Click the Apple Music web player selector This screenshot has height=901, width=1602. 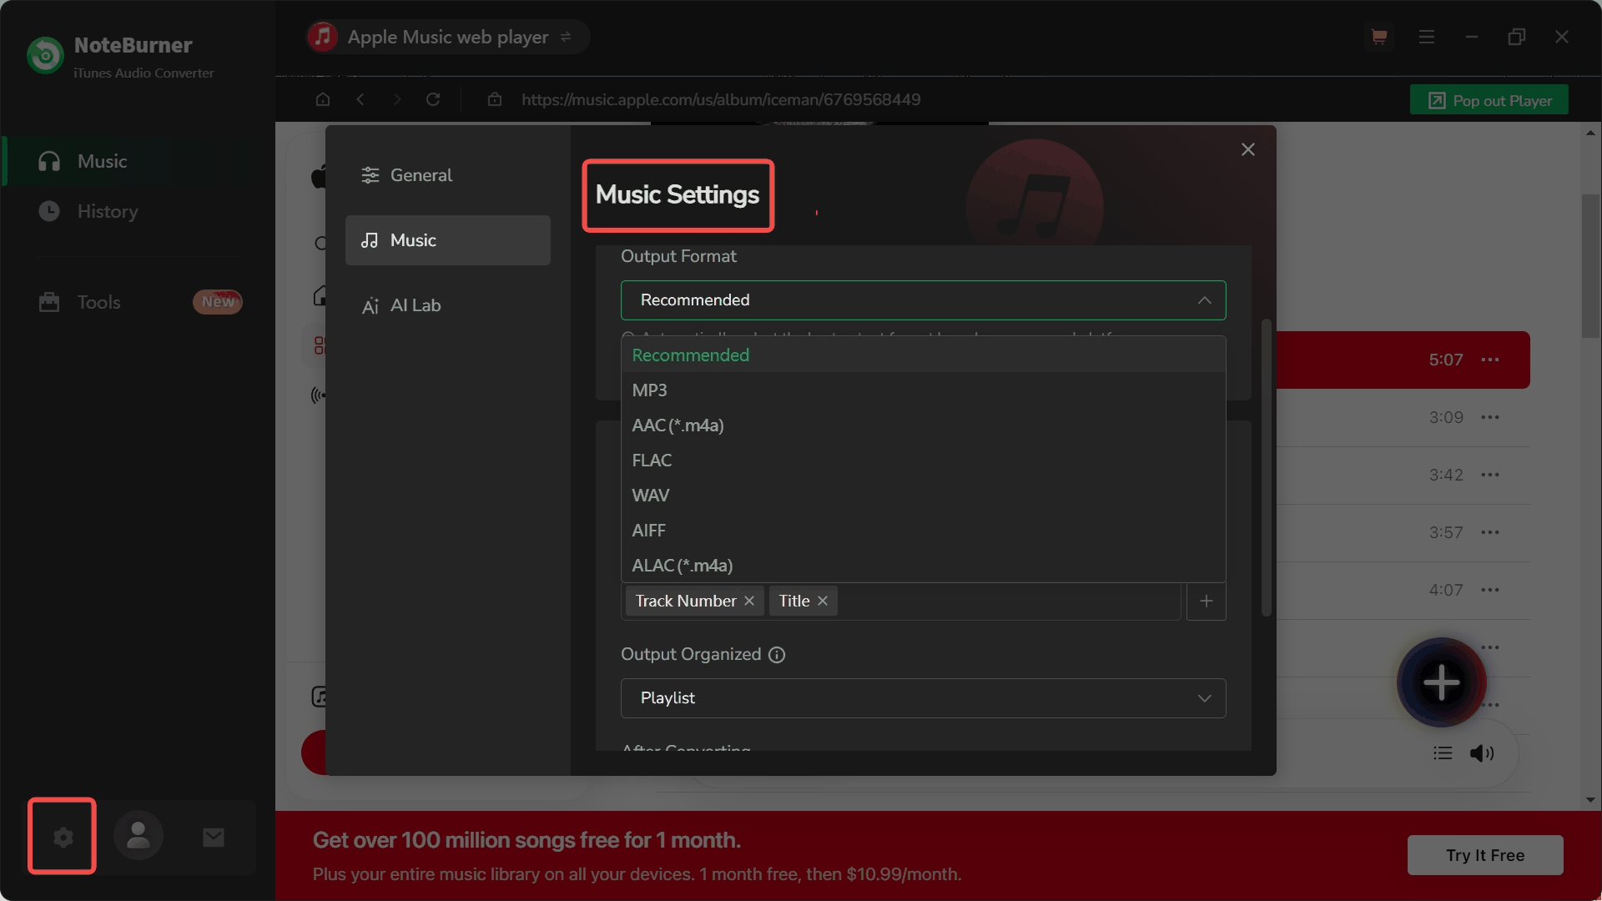tap(447, 37)
